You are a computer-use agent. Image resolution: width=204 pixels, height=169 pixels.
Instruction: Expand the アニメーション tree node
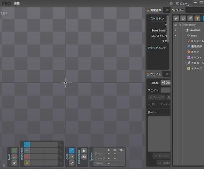(186, 63)
